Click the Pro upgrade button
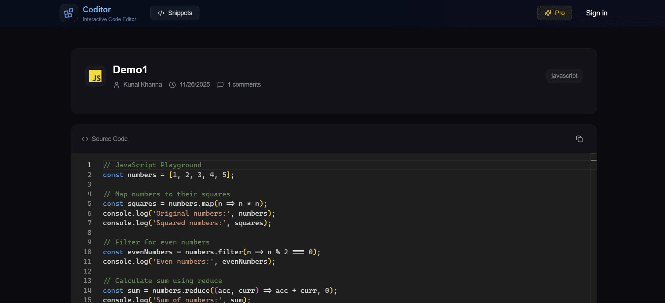 coord(554,13)
